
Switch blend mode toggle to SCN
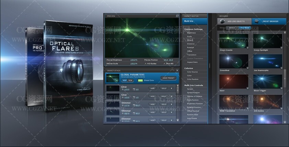pos(131,80)
